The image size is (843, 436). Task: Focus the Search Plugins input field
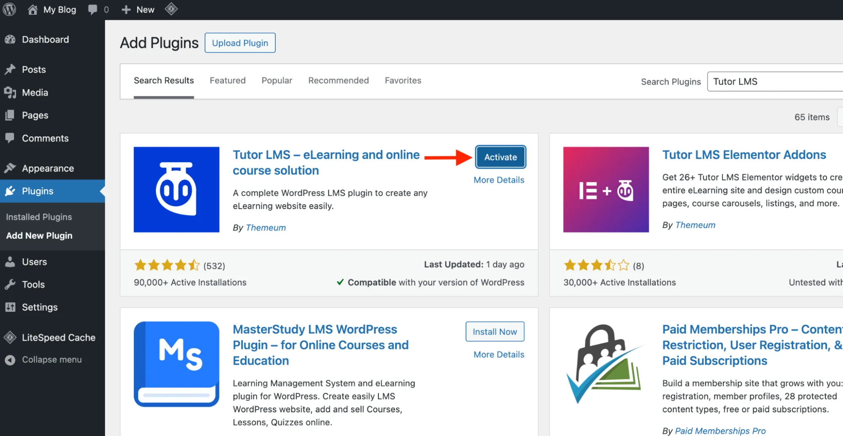click(775, 82)
